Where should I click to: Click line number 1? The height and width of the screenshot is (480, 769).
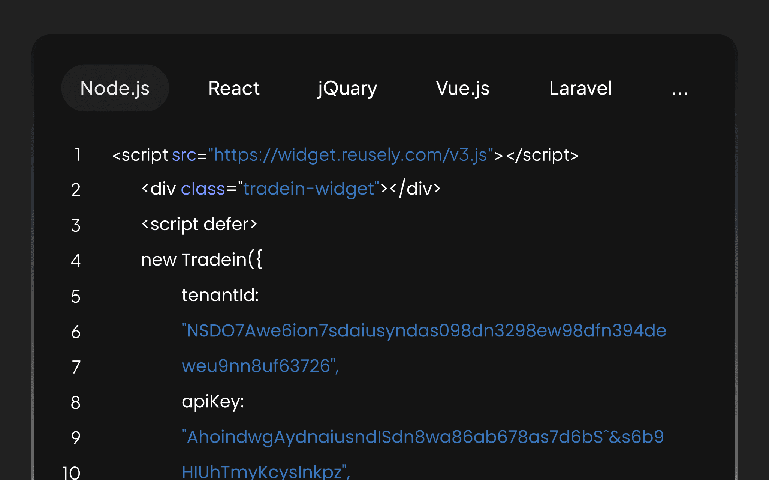(x=78, y=154)
